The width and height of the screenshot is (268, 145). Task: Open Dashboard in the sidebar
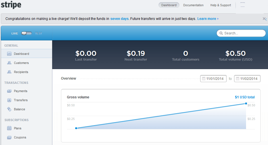[x=27, y=54]
